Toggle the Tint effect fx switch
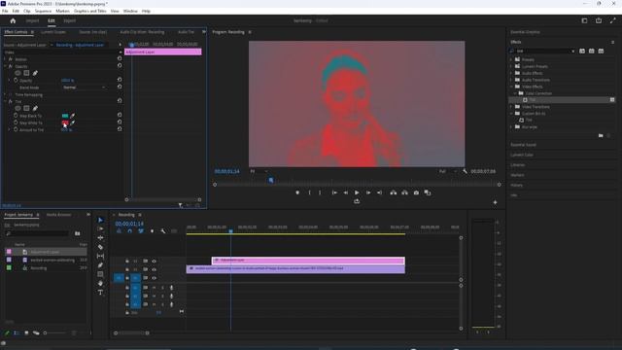The height and width of the screenshot is (350, 622). point(11,101)
